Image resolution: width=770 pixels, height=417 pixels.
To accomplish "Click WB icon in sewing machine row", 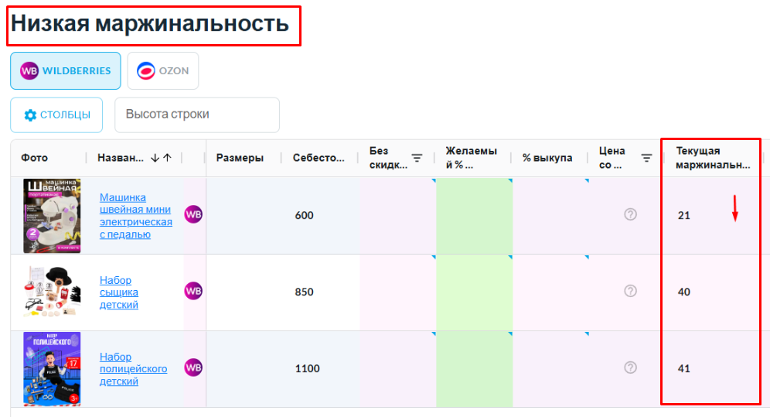I will pyautogui.click(x=193, y=215).
